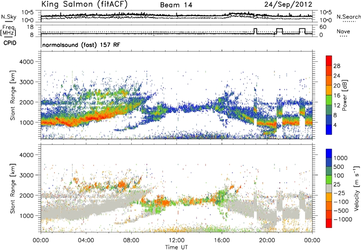Click gray segment of velocity colorbar

point(329,189)
